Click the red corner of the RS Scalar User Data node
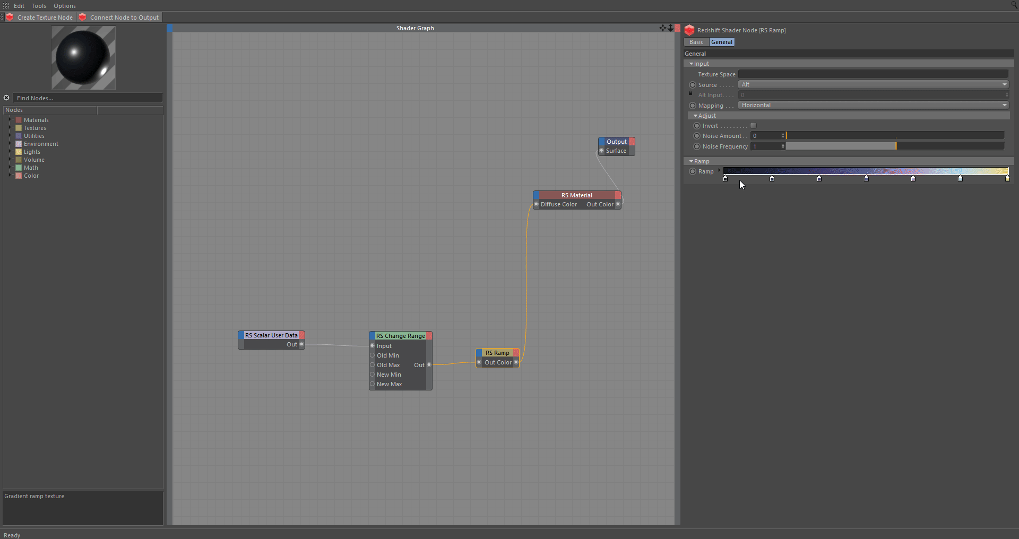Screen dimensions: 1019x539 pos(301,335)
